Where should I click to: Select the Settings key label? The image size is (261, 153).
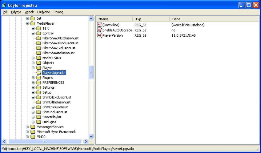[x=49, y=87]
